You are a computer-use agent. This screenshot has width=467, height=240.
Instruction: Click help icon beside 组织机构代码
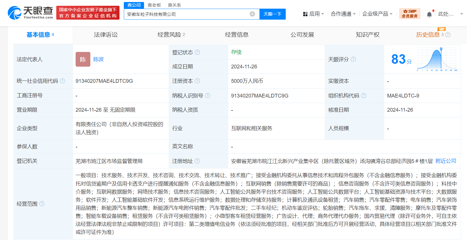[x=364, y=95]
